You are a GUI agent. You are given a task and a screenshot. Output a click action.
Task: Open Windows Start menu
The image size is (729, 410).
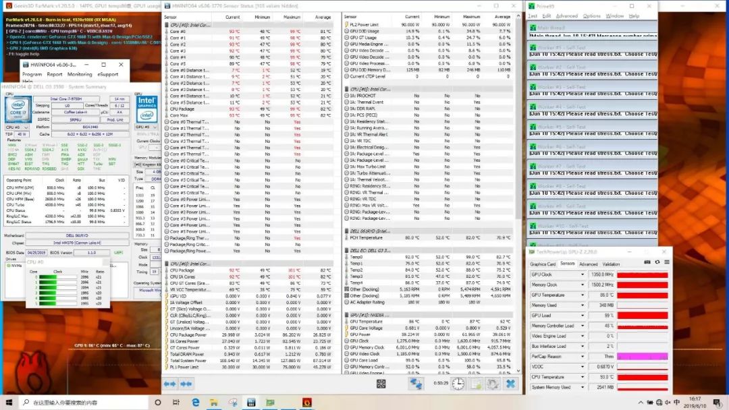8,403
